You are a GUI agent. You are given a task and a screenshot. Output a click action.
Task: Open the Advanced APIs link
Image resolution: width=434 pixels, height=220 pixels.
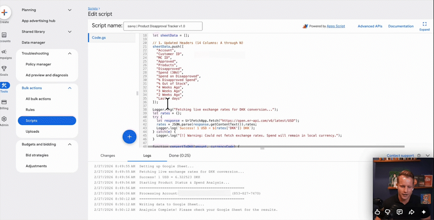(x=369, y=26)
